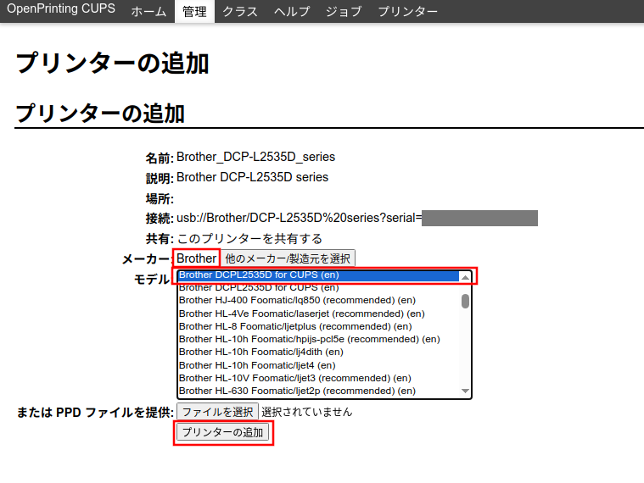The height and width of the screenshot is (483, 644).
Task: Click the このプリンターを共有する text
Action: pos(249,238)
